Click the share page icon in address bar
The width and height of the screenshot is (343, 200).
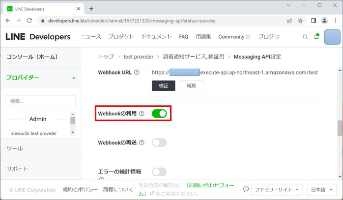(x=289, y=21)
